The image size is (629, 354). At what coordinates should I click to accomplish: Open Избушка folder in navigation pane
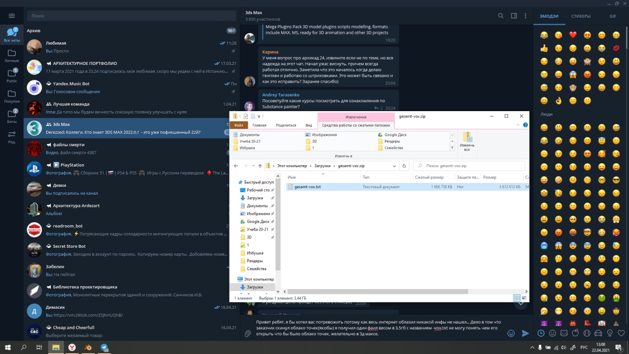[255, 253]
